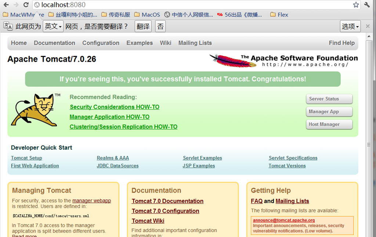Click the Apache feather logo
This screenshot has height=237, width=376.
(x=233, y=60)
